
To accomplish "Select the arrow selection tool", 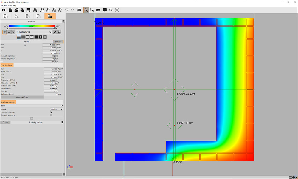I will click(x=86, y=10).
